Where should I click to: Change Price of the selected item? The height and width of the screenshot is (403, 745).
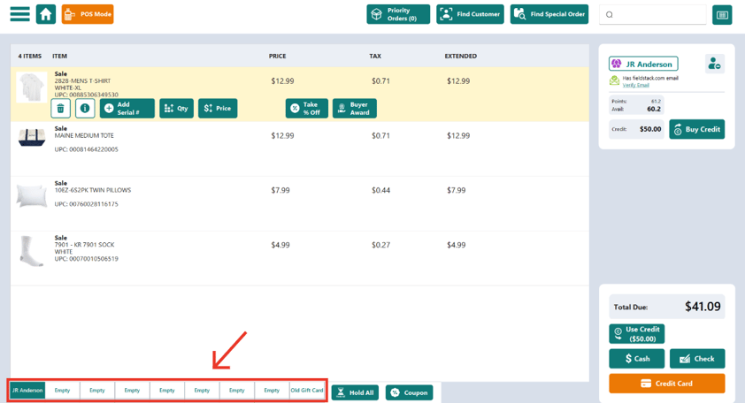[x=218, y=108]
